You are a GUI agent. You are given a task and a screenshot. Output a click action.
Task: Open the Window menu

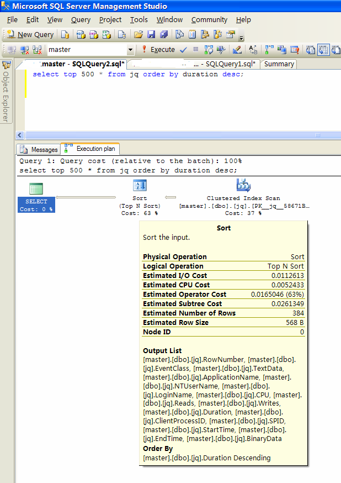pos(169,20)
